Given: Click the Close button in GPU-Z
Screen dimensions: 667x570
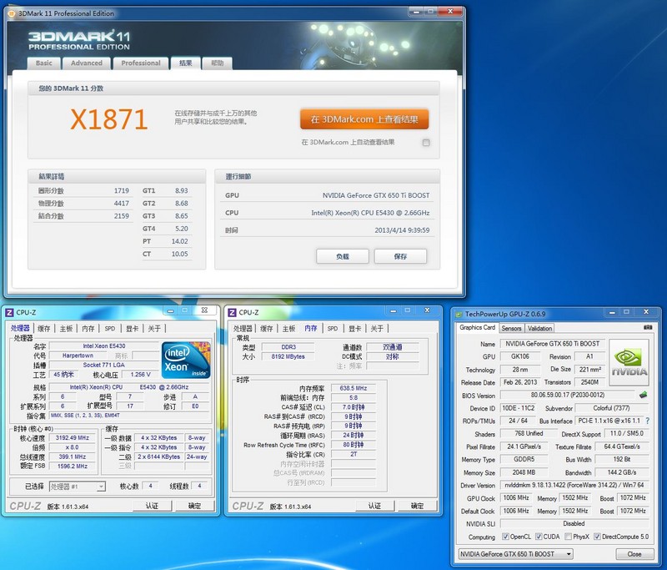Looking at the screenshot, I should (x=634, y=554).
